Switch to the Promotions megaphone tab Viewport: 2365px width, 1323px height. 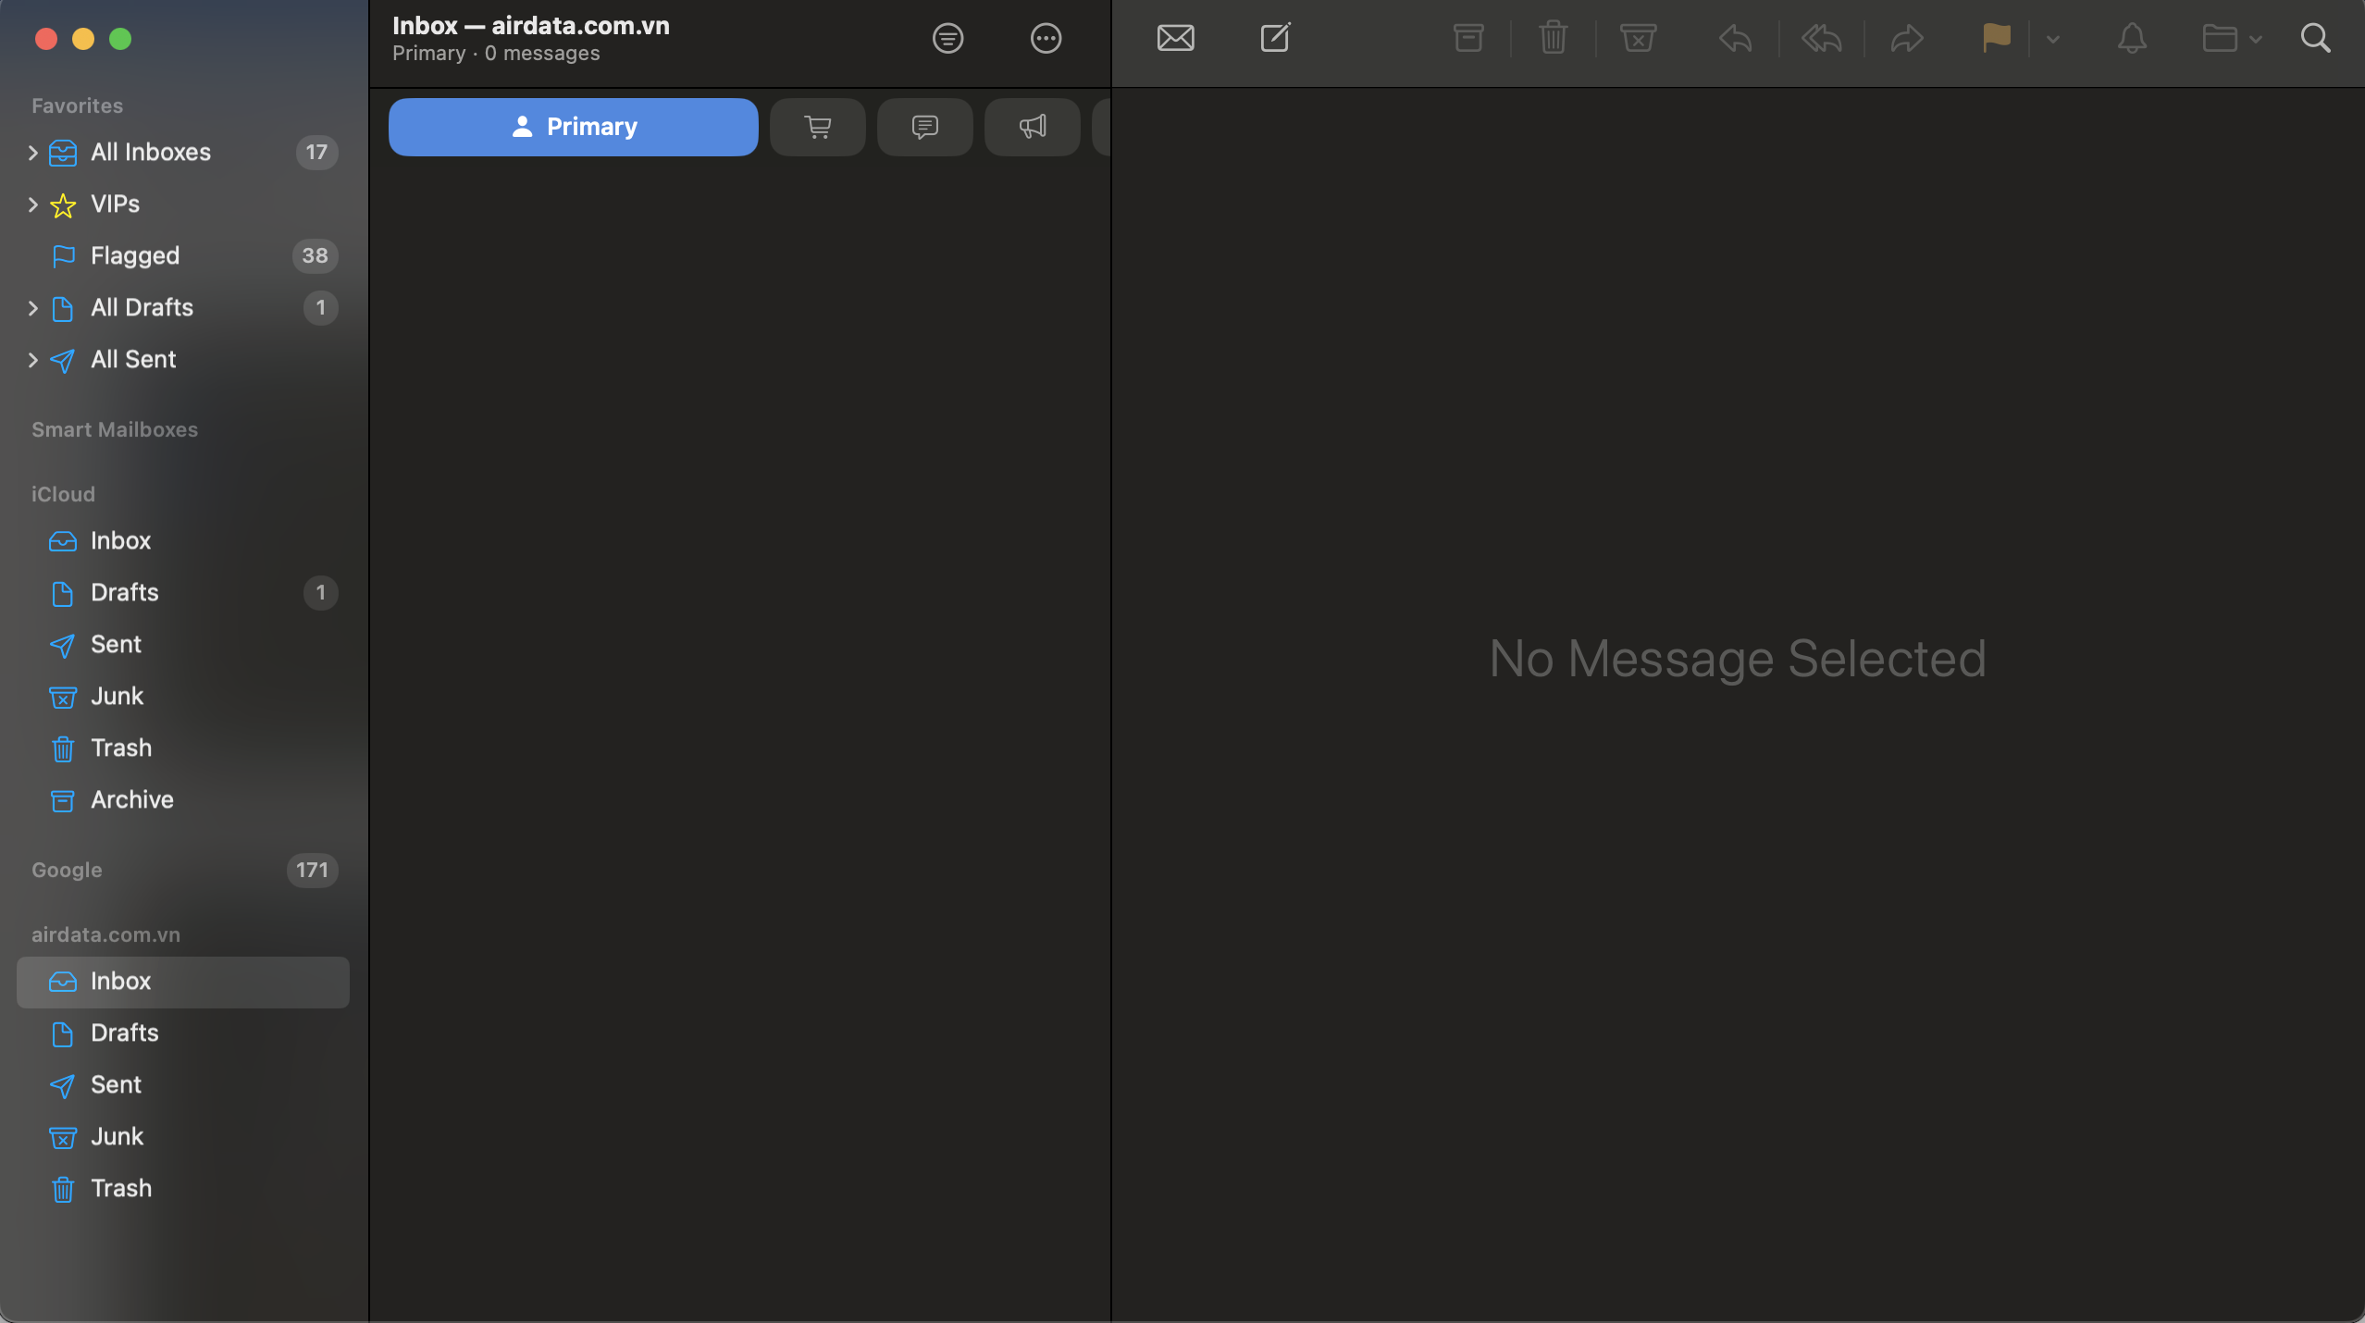[x=1032, y=127]
